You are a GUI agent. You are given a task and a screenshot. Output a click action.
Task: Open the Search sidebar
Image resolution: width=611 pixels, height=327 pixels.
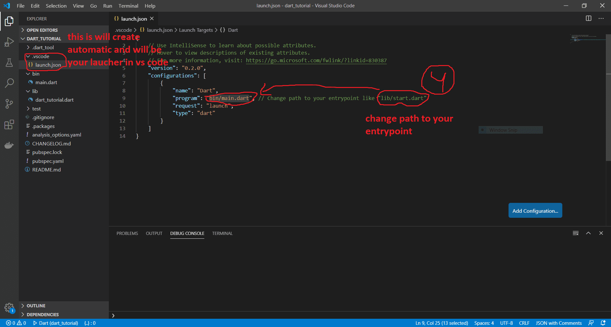(9, 83)
